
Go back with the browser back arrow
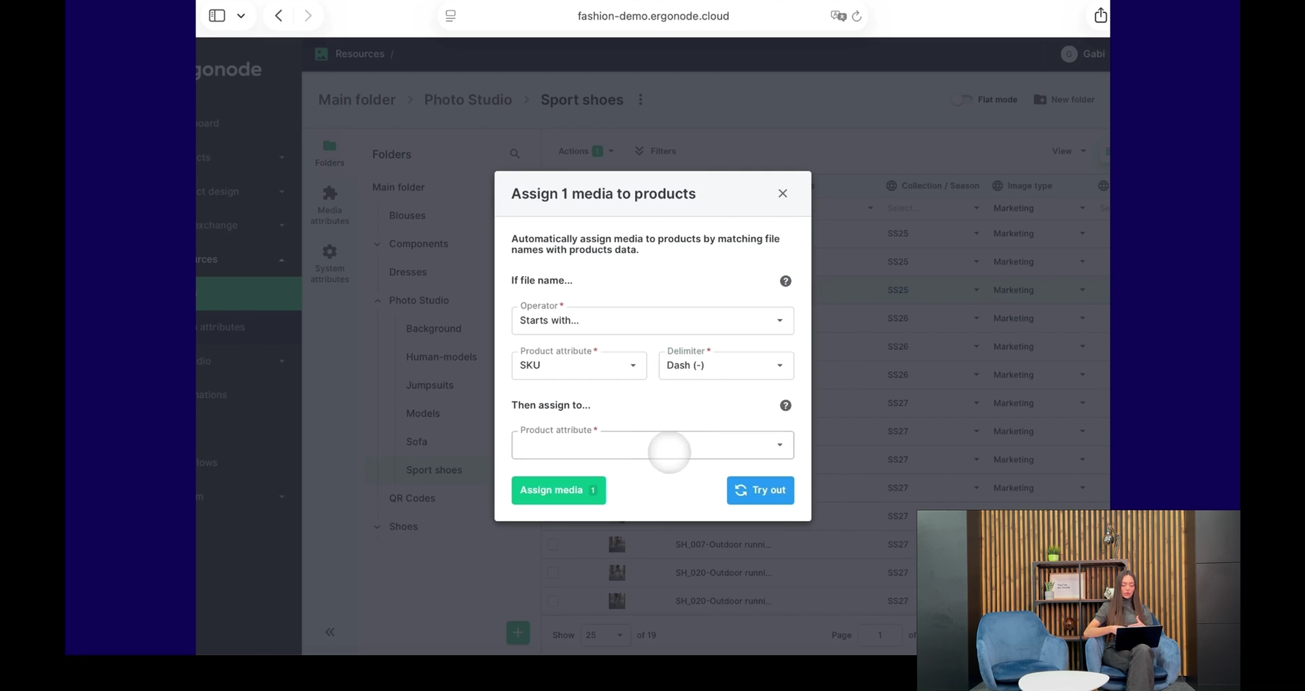coord(279,16)
